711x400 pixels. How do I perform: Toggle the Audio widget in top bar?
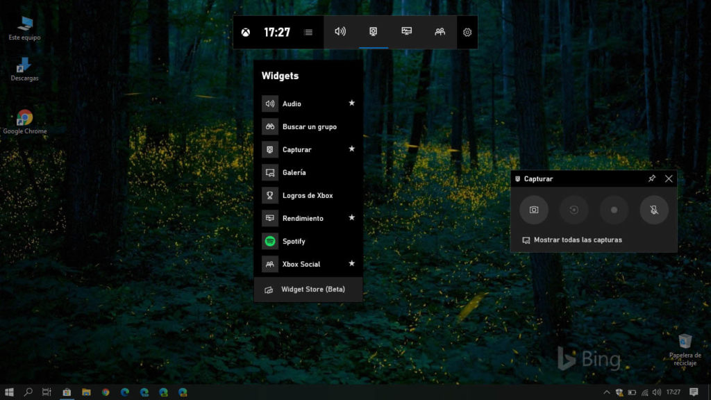pyautogui.click(x=340, y=32)
